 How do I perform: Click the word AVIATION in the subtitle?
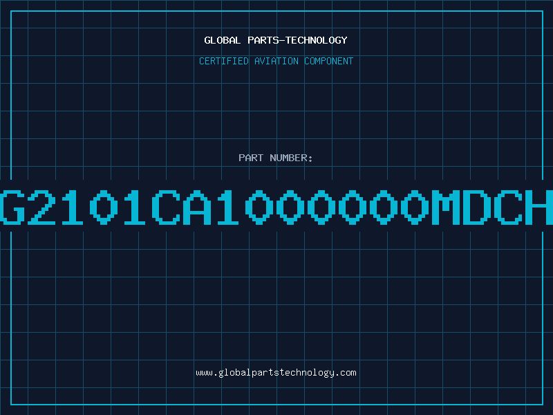coord(276,61)
